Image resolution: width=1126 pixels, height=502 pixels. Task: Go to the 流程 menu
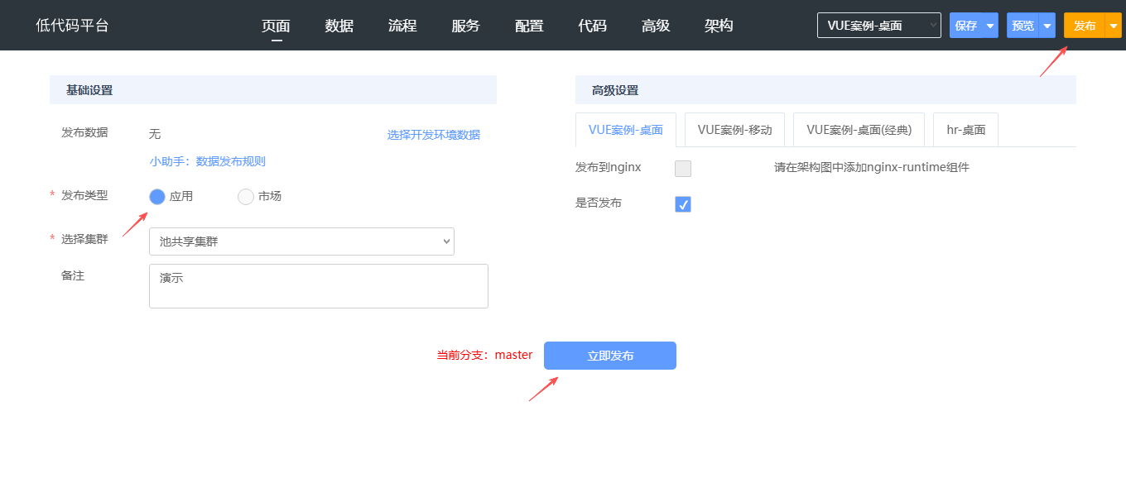click(402, 26)
